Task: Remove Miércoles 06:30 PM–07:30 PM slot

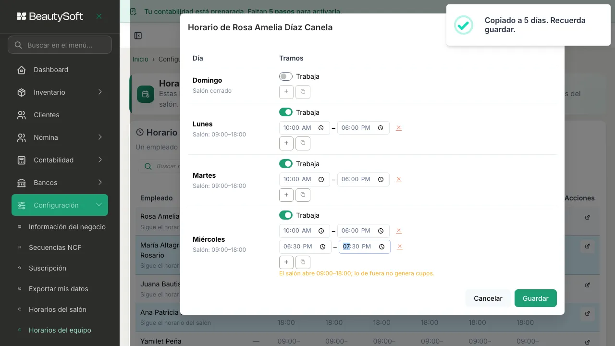Action: (x=400, y=247)
